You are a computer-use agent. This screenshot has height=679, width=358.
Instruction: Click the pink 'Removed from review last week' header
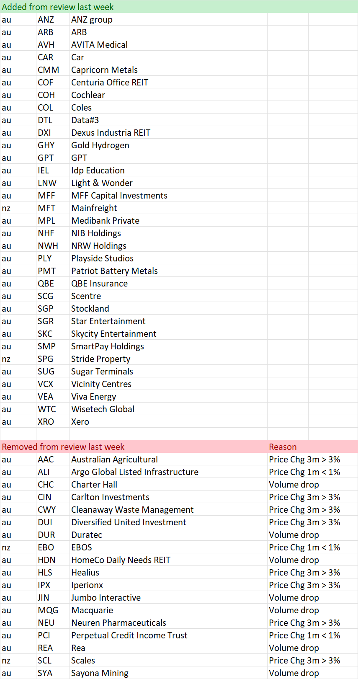point(134,447)
